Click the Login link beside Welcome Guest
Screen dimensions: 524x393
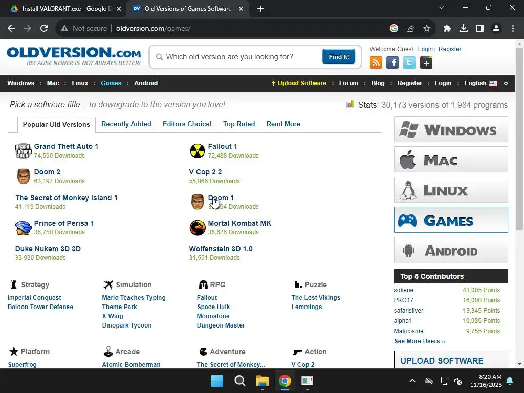coord(425,49)
